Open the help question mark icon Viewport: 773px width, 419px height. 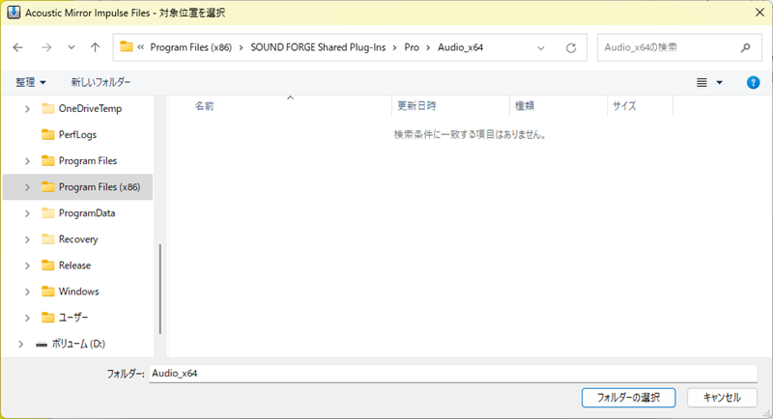(x=753, y=83)
